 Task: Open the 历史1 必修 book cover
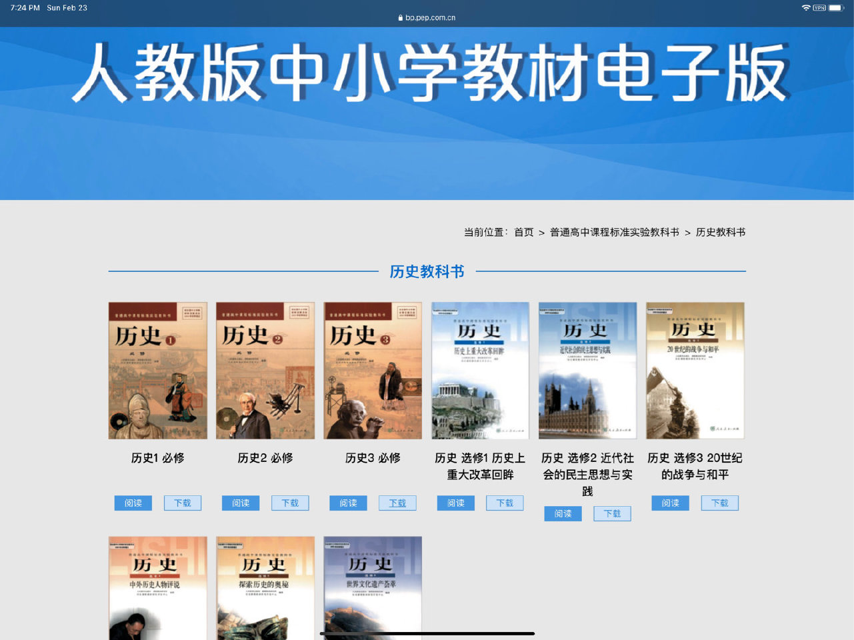(158, 371)
